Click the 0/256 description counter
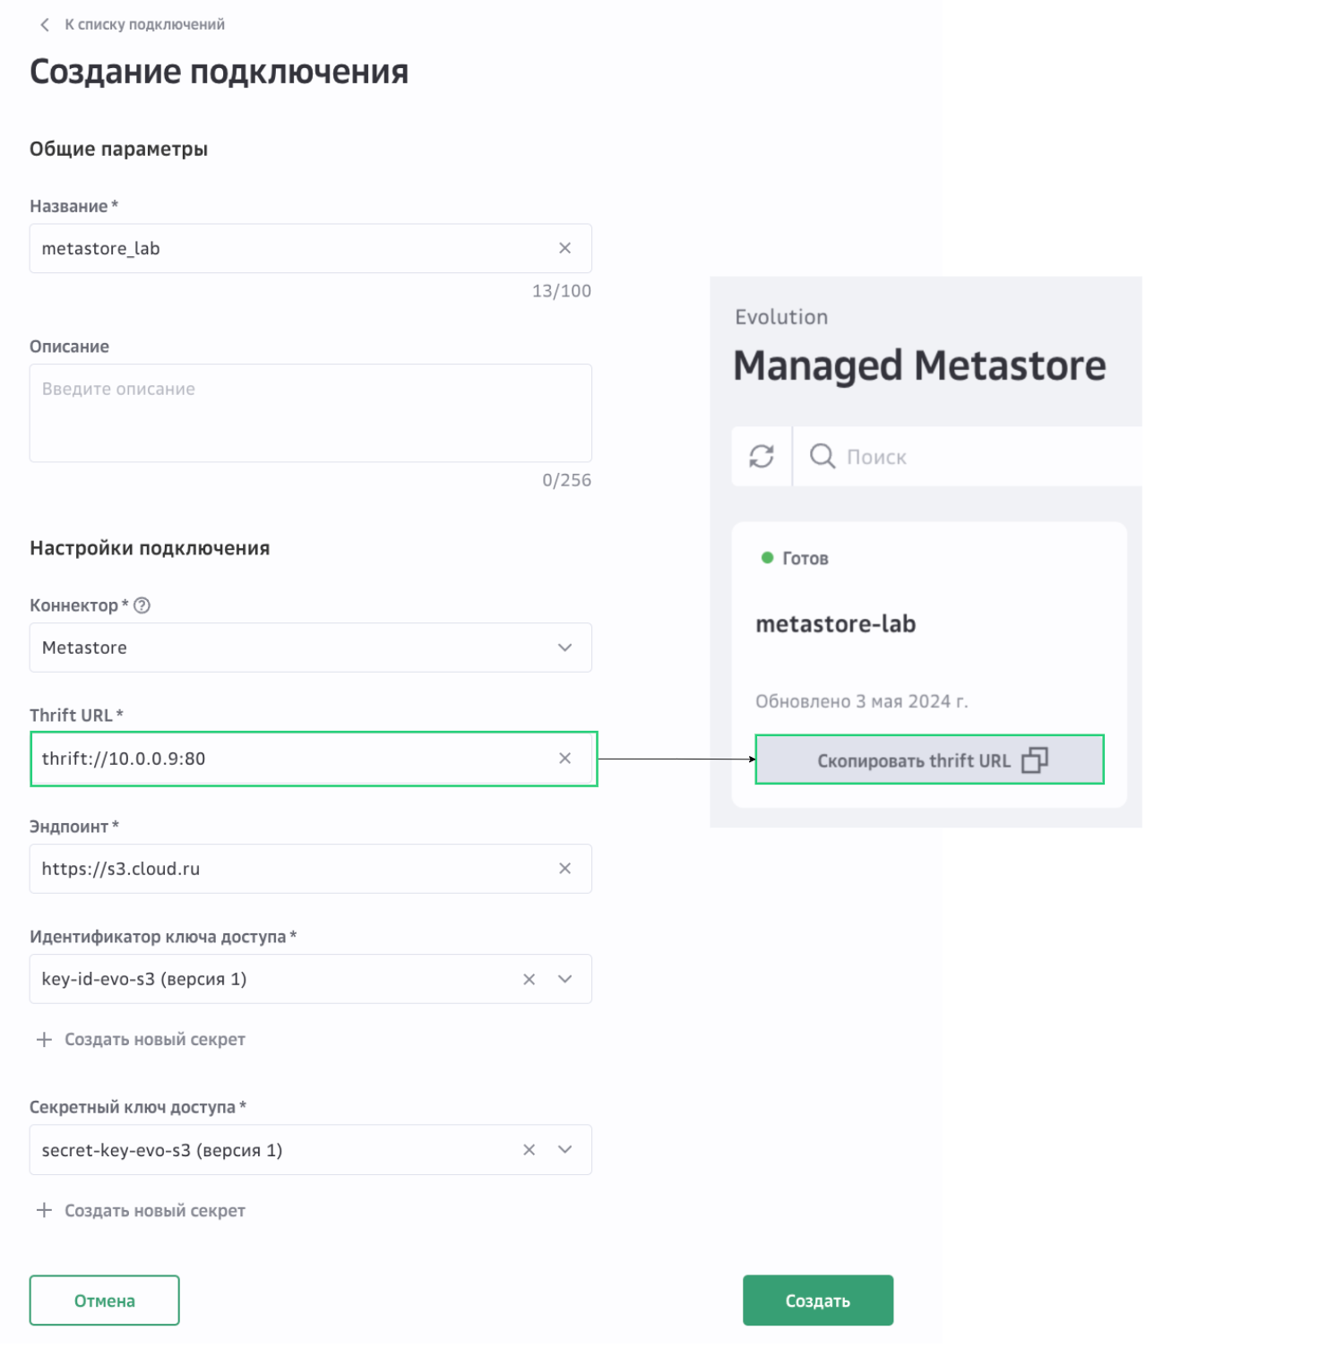The height and width of the screenshot is (1356, 1344). pos(566,480)
